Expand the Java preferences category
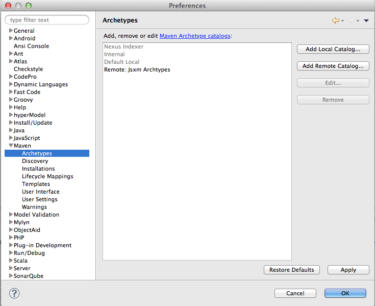Viewport: 375px width, 306px height. point(11,130)
